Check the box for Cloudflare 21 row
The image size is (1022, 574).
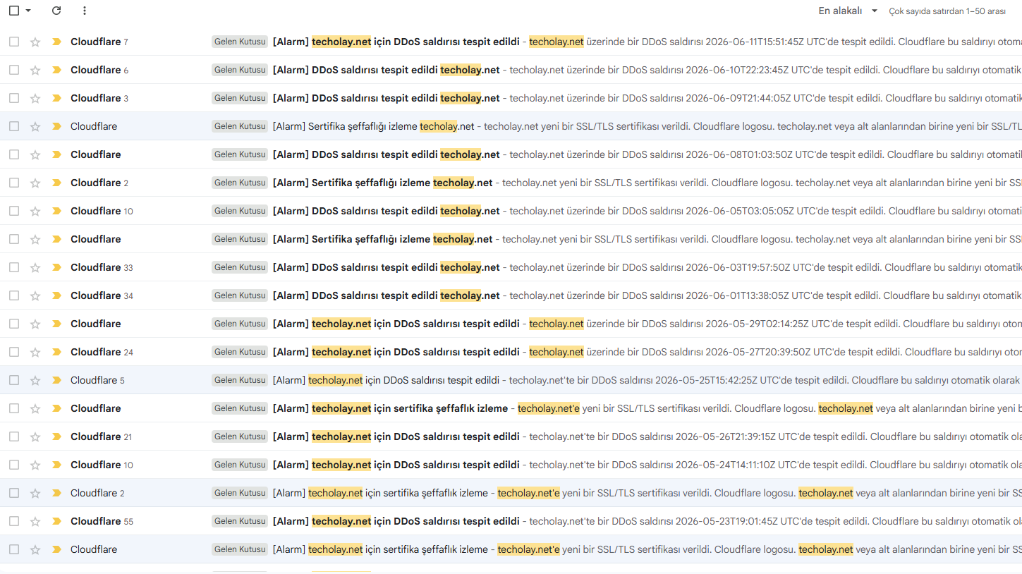coord(14,436)
